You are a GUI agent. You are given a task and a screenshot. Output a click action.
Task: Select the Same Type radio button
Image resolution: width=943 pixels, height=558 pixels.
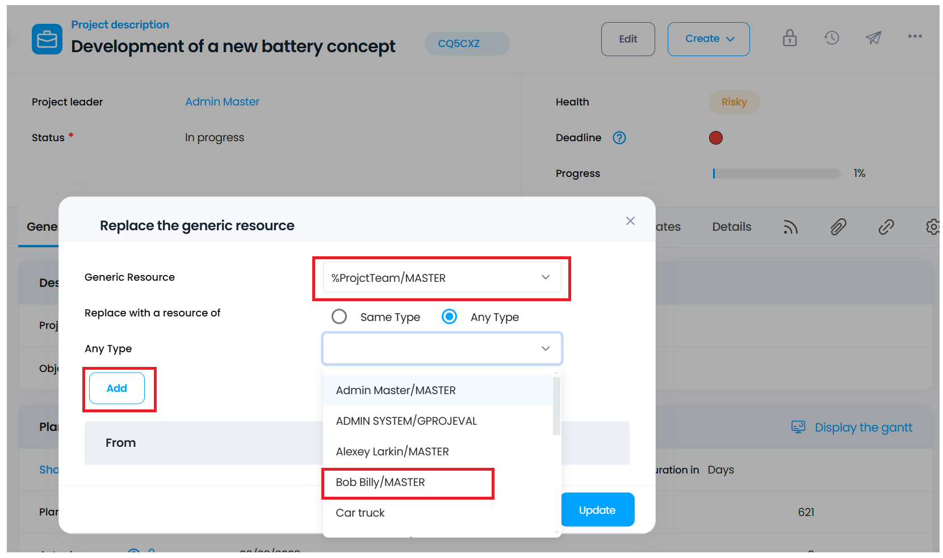click(339, 316)
